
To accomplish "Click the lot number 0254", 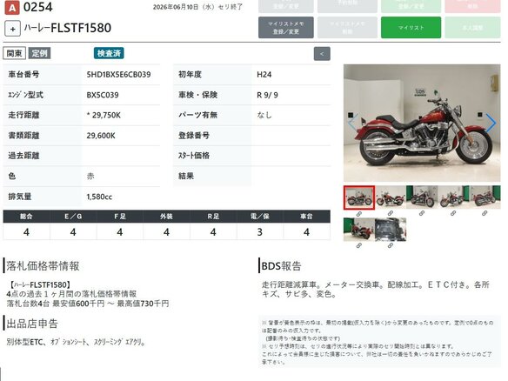I will 38,7.
